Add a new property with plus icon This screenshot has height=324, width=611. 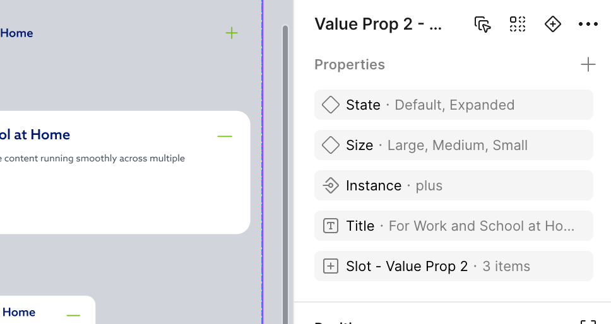[x=588, y=64]
